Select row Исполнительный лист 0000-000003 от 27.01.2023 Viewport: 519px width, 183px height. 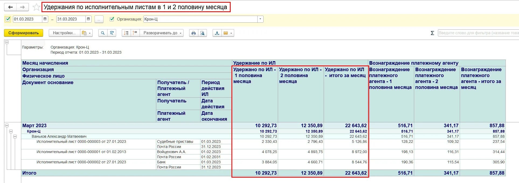coord(81,141)
